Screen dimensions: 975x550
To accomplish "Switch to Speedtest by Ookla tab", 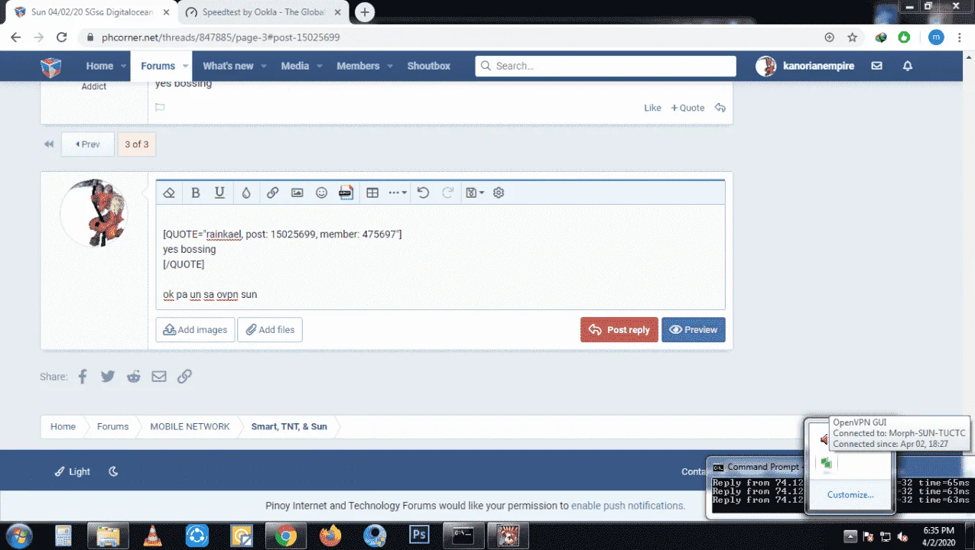I will pos(262,12).
